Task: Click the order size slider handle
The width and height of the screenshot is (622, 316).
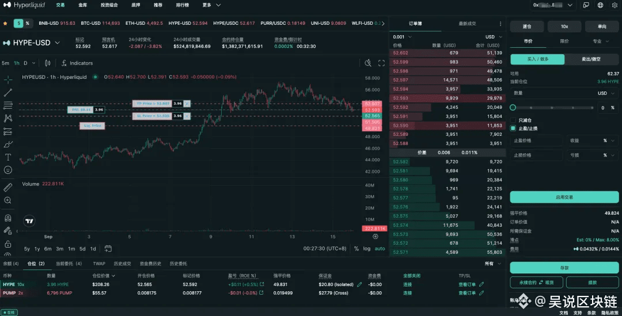Action: point(513,108)
